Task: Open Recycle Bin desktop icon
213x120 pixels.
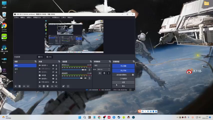Action: pos(4,15)
